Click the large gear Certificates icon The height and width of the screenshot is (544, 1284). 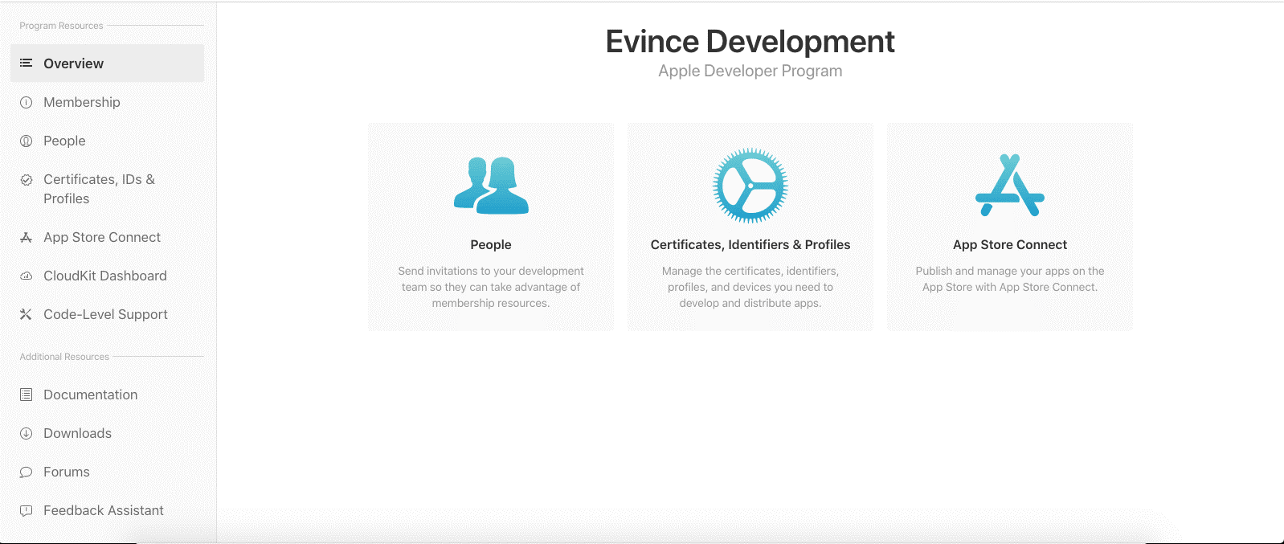click(x=750, y=186)
